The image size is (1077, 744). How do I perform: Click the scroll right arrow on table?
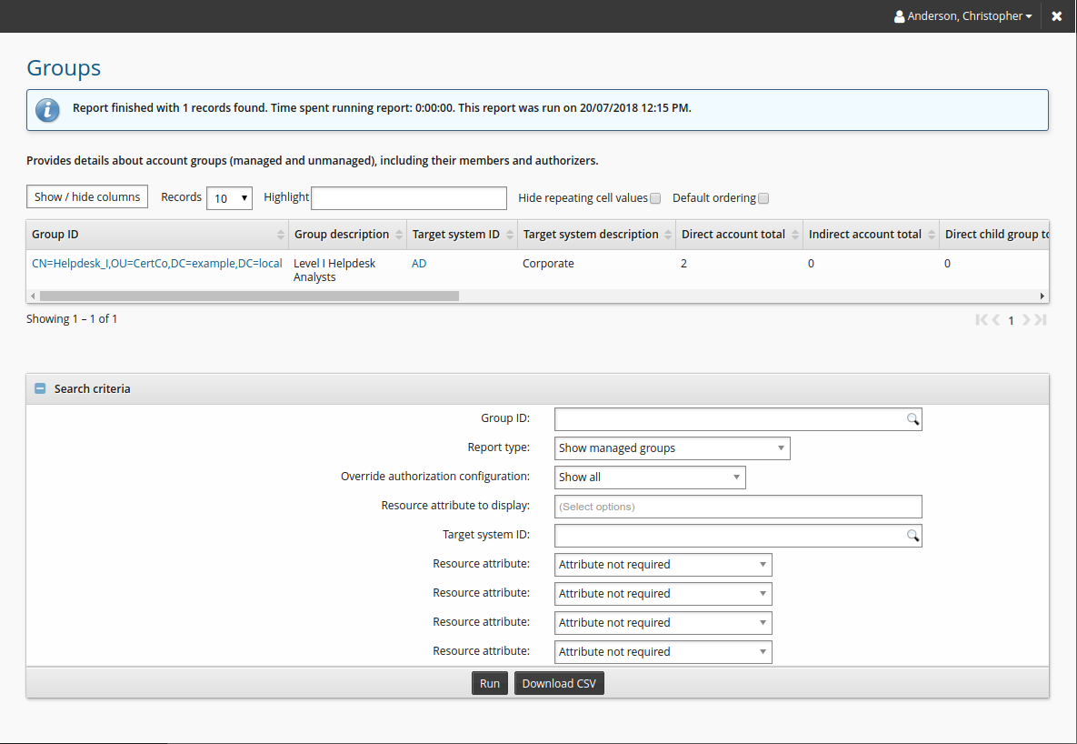1042,296
